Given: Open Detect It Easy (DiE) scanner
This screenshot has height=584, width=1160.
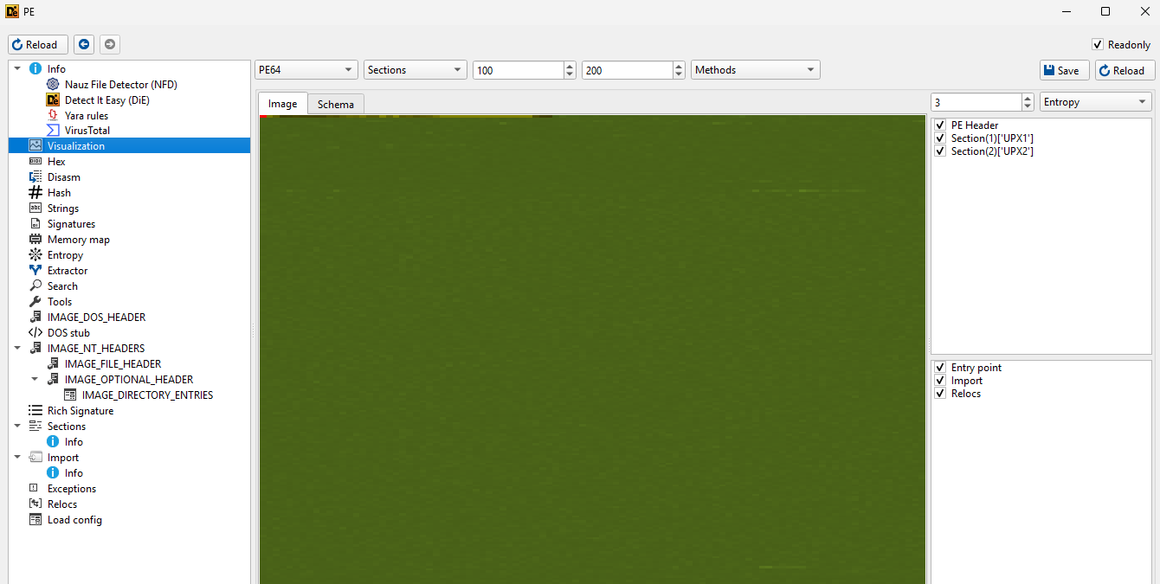Looking at the screenshot, I should [106, 100].
